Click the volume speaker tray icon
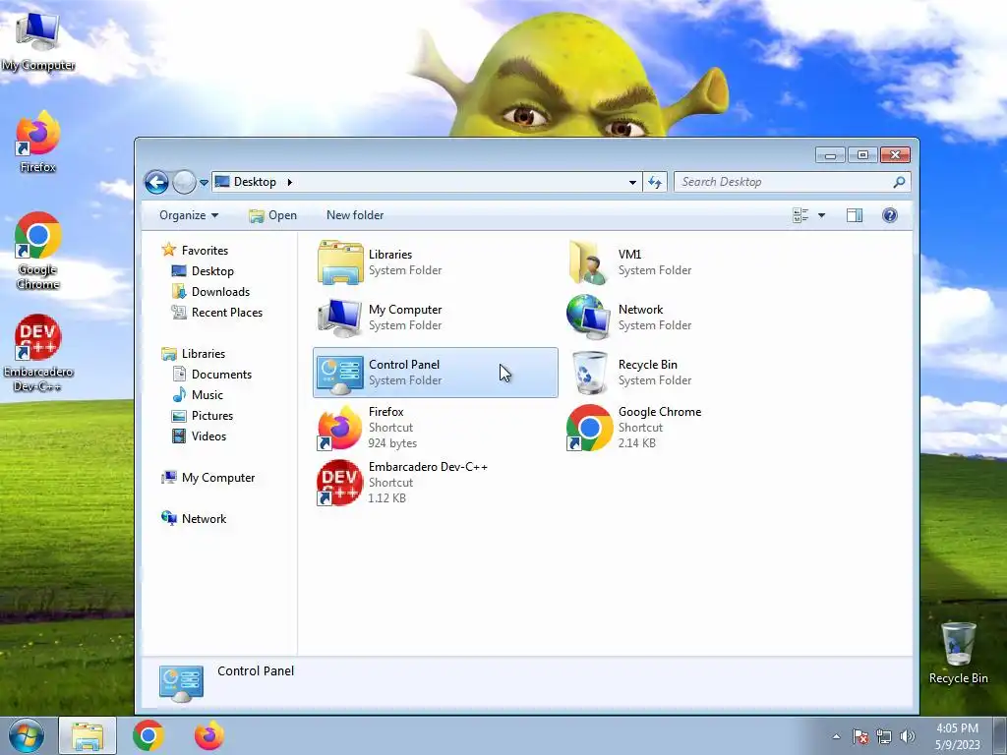1007x755 pixels. [908, 736]
